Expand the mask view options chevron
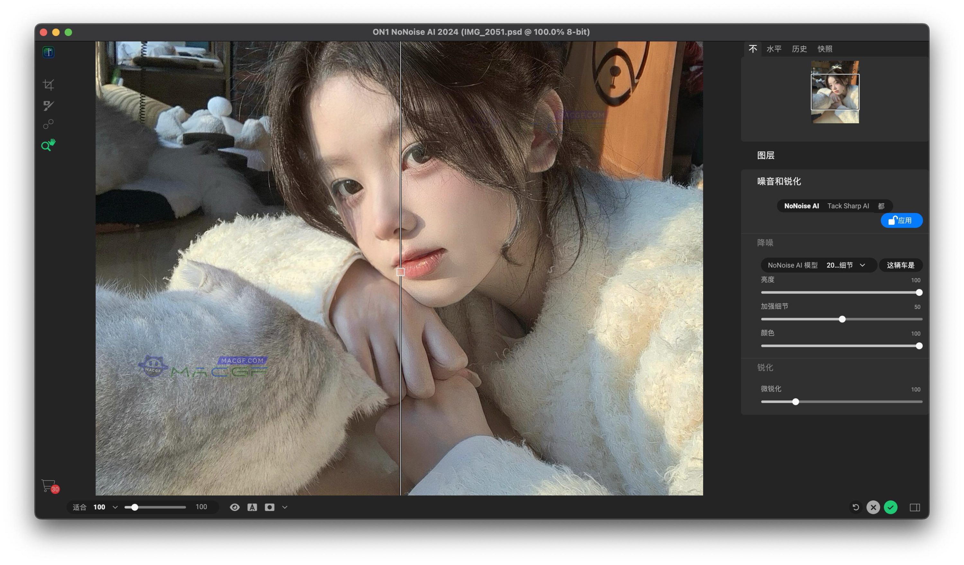964x565 pixels. [x=285, y=507]
